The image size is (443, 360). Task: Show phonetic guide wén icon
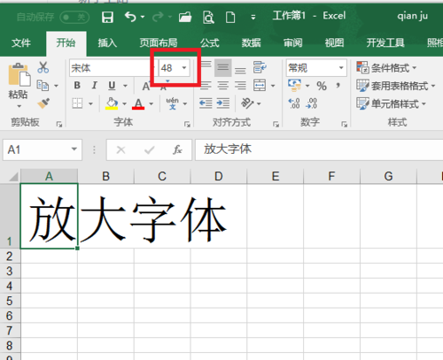pos(173,103)
